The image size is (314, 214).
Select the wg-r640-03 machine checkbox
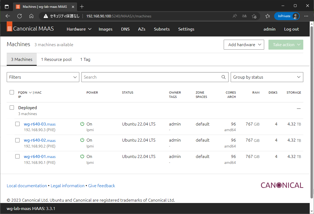17,124
